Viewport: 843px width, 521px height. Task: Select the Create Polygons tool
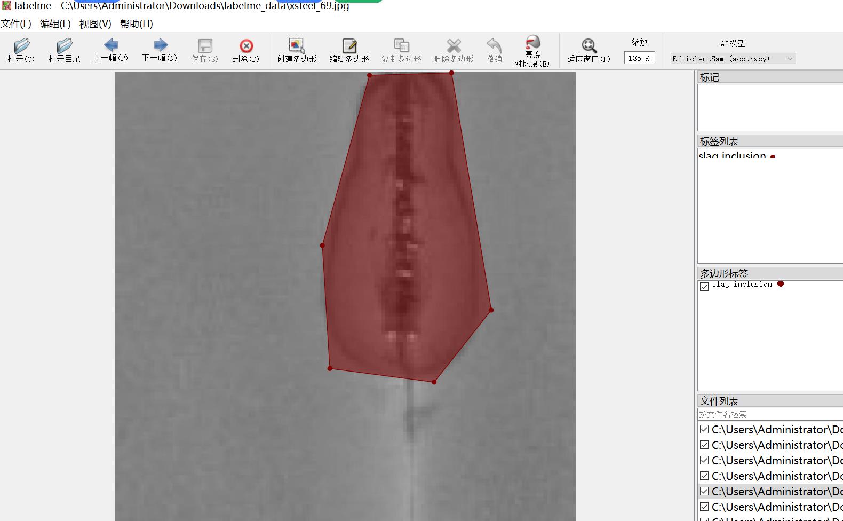click(297, 46)
